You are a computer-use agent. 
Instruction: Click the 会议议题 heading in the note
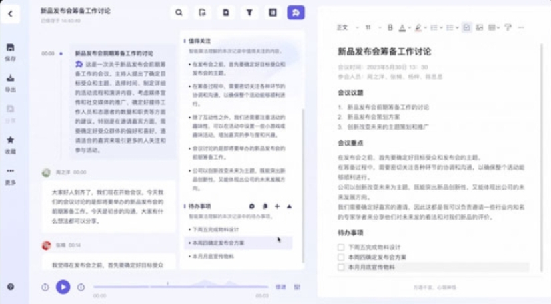pyautogui.click(x=350, y=93)
